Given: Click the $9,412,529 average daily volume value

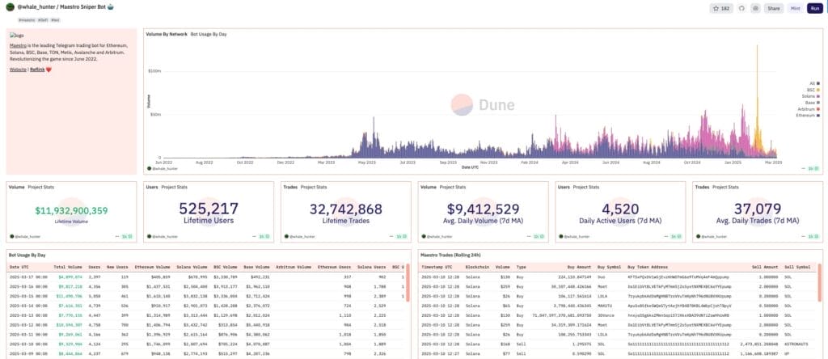Looking at the screenshot, I should [484, 209].
